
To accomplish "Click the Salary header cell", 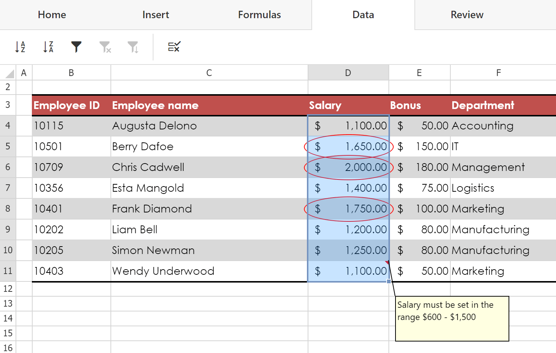I will click(348, 105).
